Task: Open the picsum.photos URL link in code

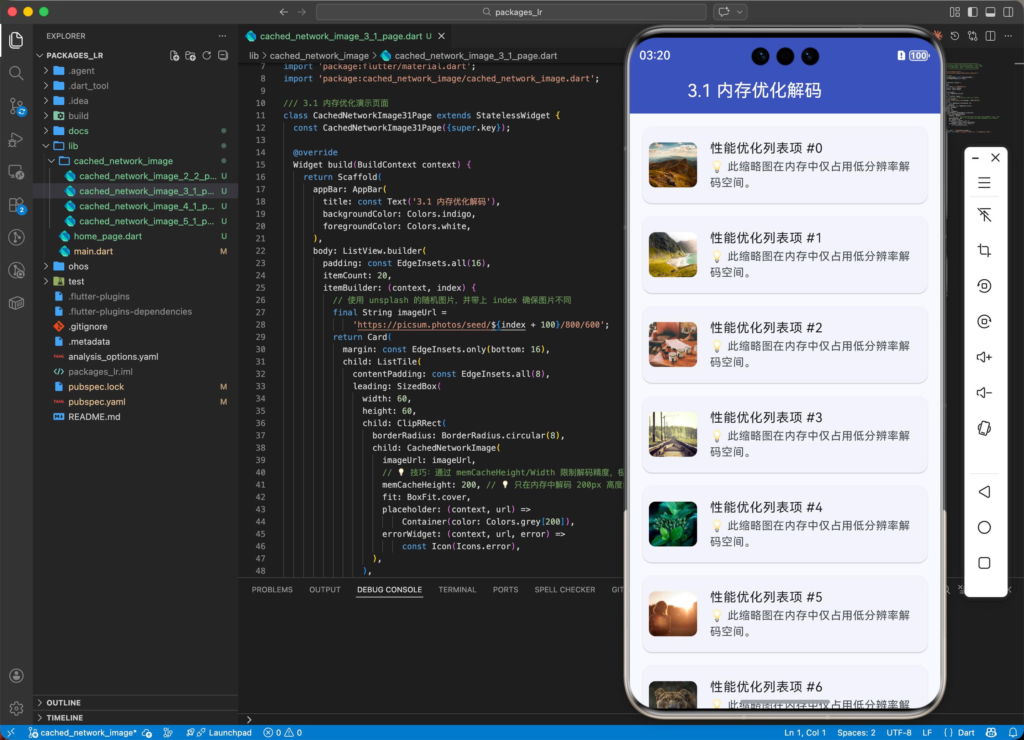Action: (424, 325)
